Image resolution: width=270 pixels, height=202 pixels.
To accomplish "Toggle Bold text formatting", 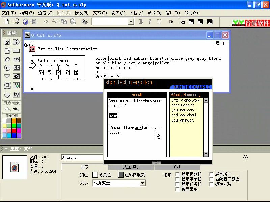I will [x=141, y=22].
